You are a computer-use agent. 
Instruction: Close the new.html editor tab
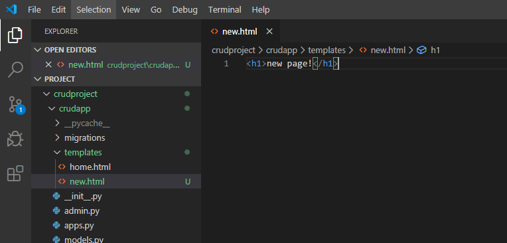click(269, 31)
